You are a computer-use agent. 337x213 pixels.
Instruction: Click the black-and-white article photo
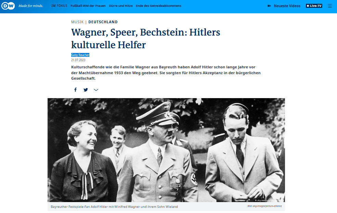click(x=166, y=150)
